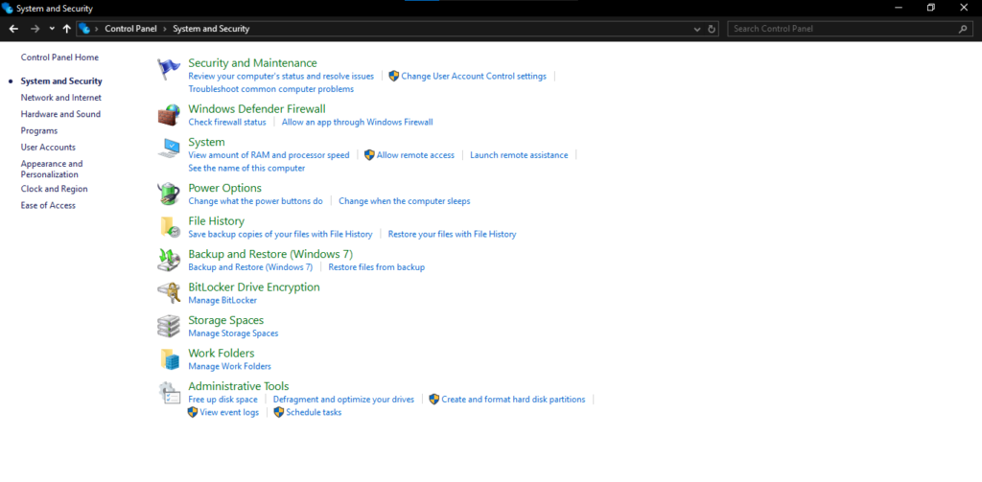View amount of RAM and processor speed
The width and height of the screenshot is (982, 482).
(269, 154)
